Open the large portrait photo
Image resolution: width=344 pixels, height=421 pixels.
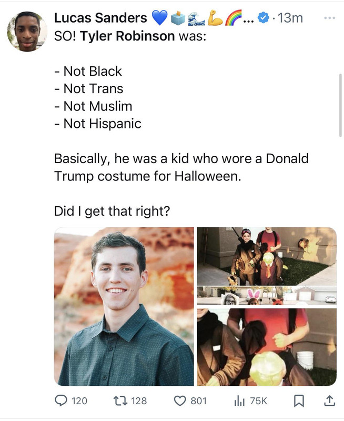pyautogui.click(x=124, y=306)
